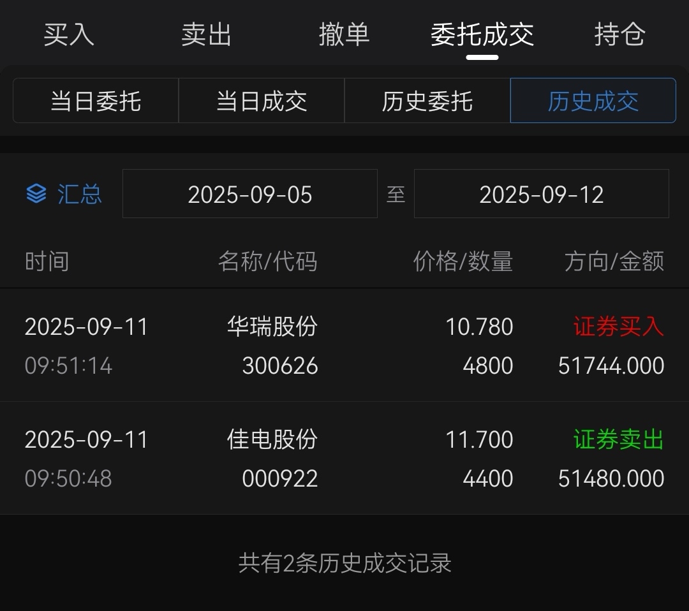Select the 历史成交 sub-tab
689x611 pixels.
pyautogui.click(x=593, y=101)
